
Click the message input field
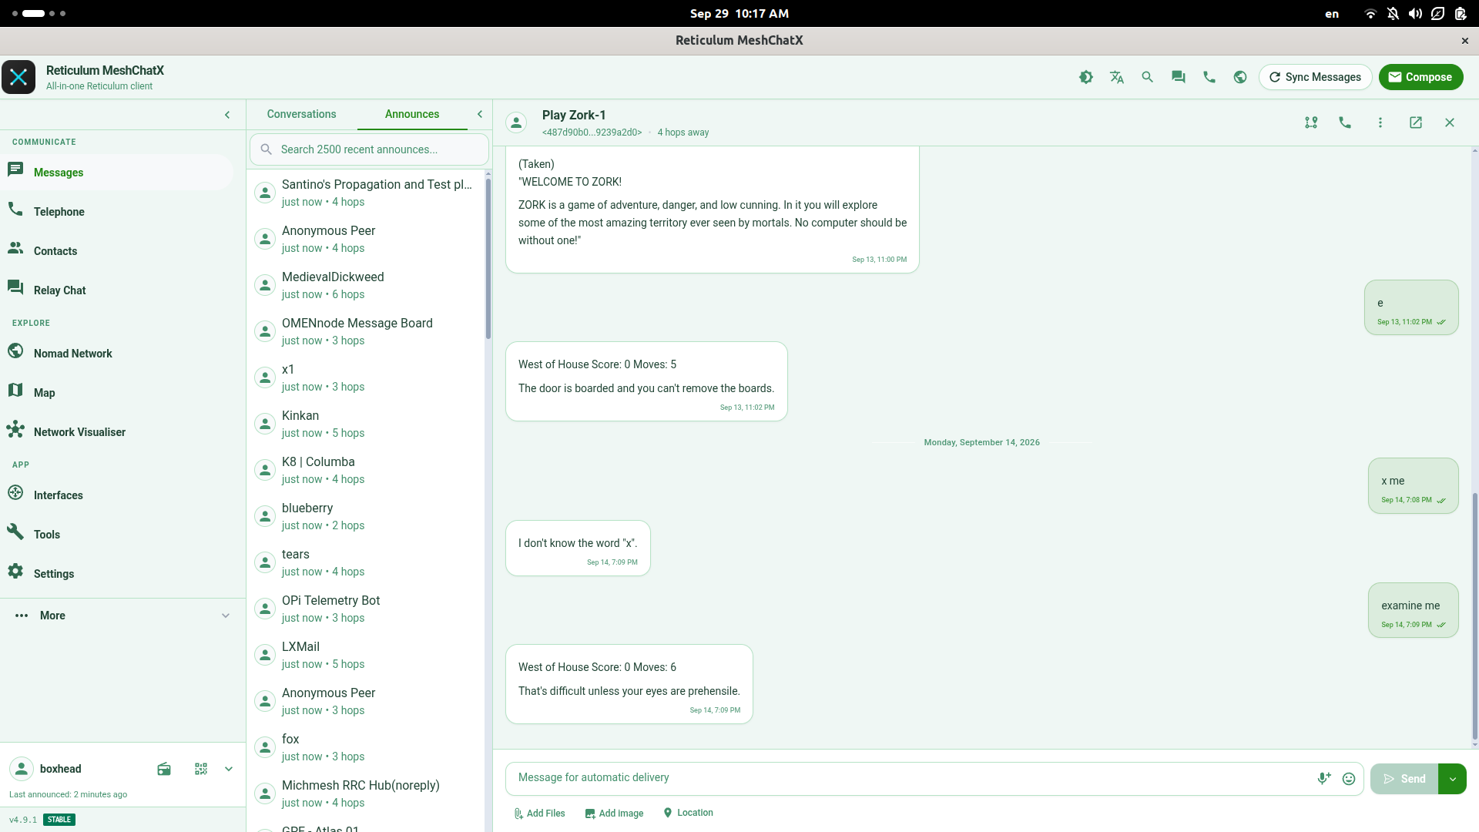pyautogui.click(x=909, y=778)
